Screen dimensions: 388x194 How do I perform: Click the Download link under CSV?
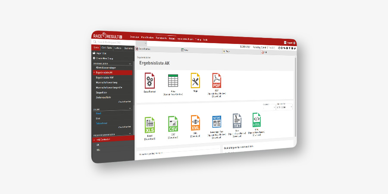(173, 137)
